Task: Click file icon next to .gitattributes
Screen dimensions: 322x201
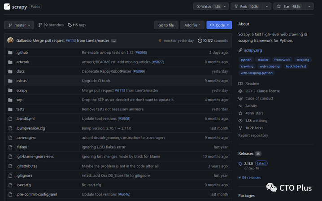Action: pos(10,166)
